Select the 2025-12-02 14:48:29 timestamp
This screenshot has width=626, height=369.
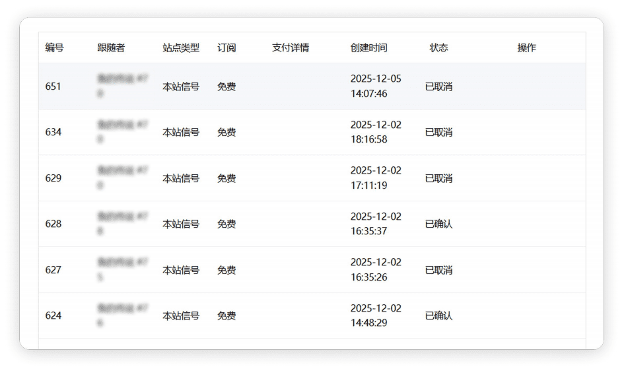375,316
